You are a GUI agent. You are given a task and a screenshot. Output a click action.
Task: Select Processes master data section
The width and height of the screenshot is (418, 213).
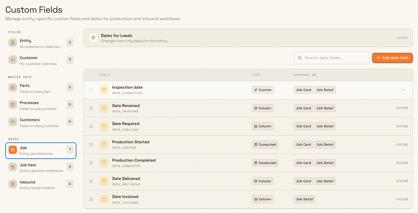(x=41, y=105)
